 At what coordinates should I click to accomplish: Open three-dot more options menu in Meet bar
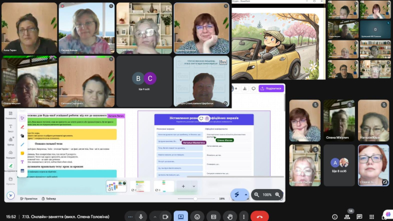(x=244, y=217)
